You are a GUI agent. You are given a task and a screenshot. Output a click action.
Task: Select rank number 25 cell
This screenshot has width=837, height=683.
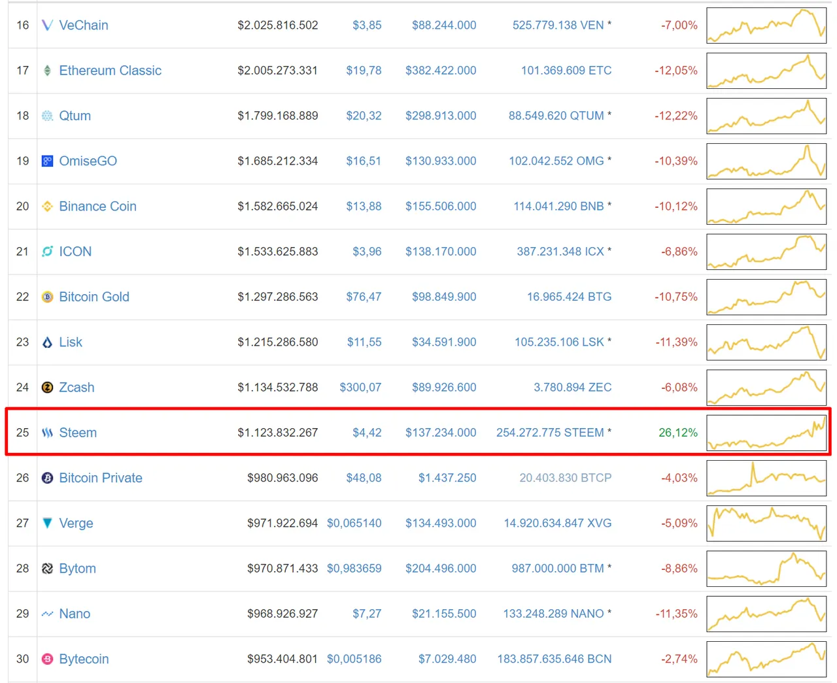pos(23,433)
